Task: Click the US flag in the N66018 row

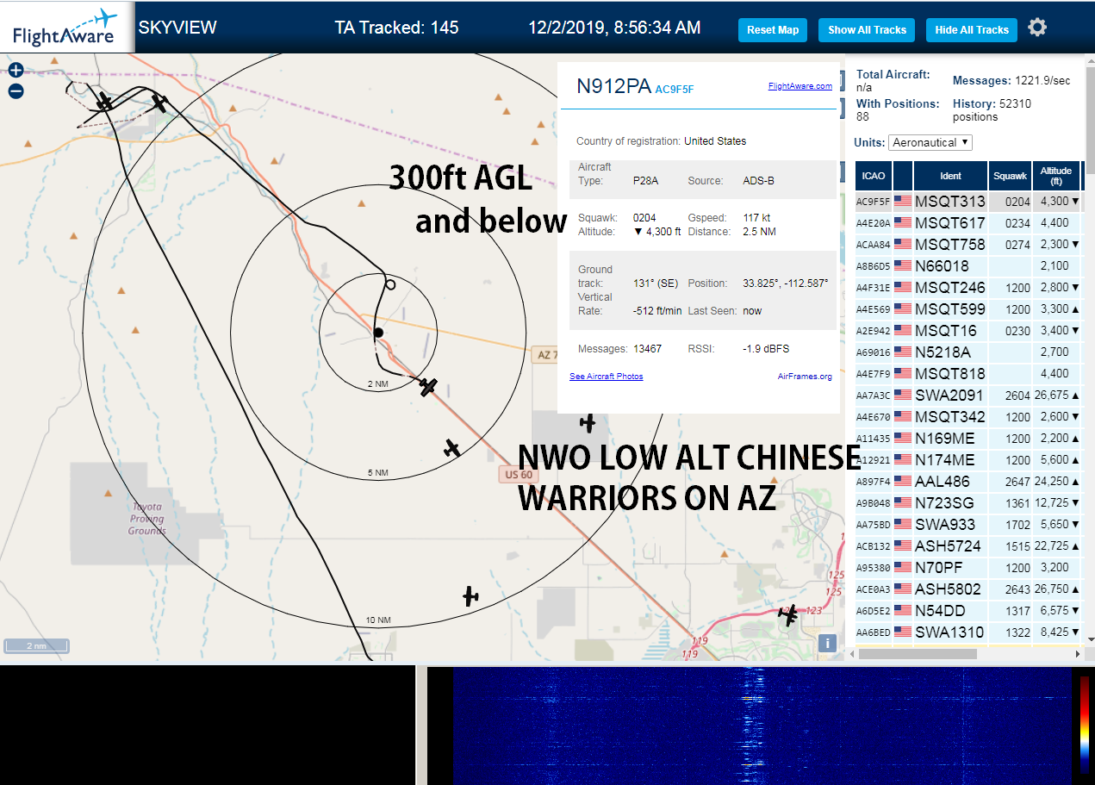Action: (x=903, y=266)
